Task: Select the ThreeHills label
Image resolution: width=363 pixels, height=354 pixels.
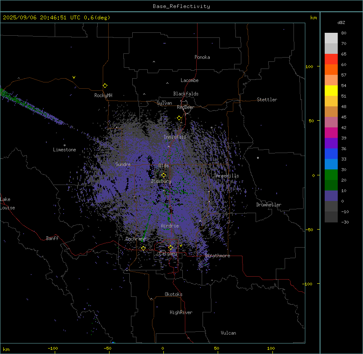Action: (226, 176)
